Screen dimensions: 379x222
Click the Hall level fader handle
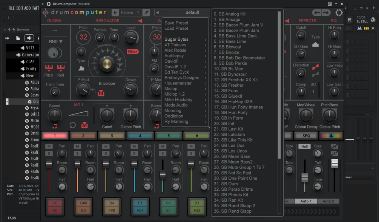(305, 178)
